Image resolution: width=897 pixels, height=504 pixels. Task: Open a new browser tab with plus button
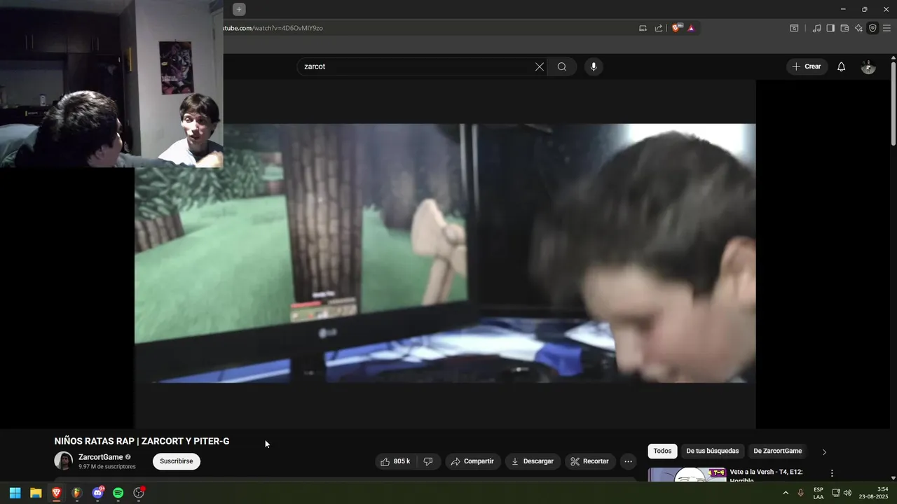click(239, 9)
